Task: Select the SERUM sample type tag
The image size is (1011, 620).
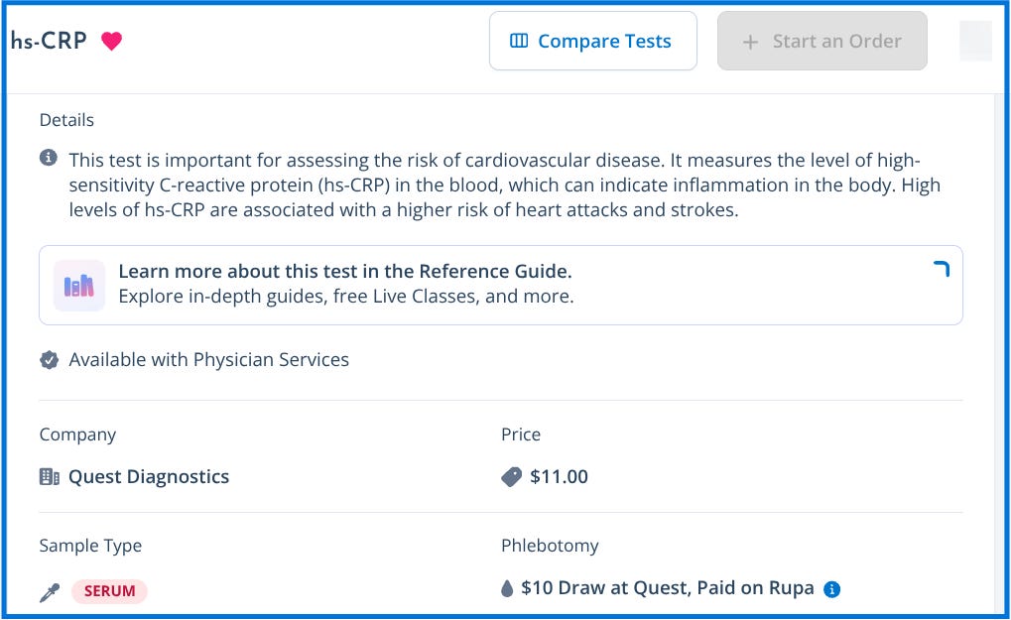Action: coord(109,591)
